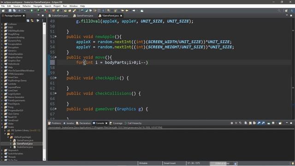Click the New Java Class toolbar icon
Image resolution: width=295 pixels, height=166 pixels.
click(58, 11)
